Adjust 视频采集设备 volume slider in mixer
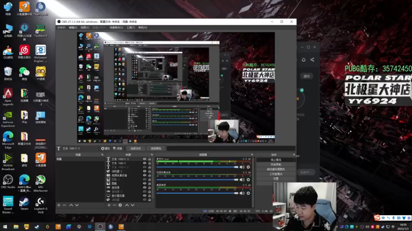 pyautogui.click(x=197, y=180)
